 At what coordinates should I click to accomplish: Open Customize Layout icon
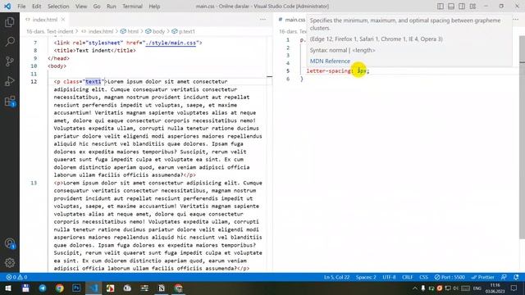472,6
